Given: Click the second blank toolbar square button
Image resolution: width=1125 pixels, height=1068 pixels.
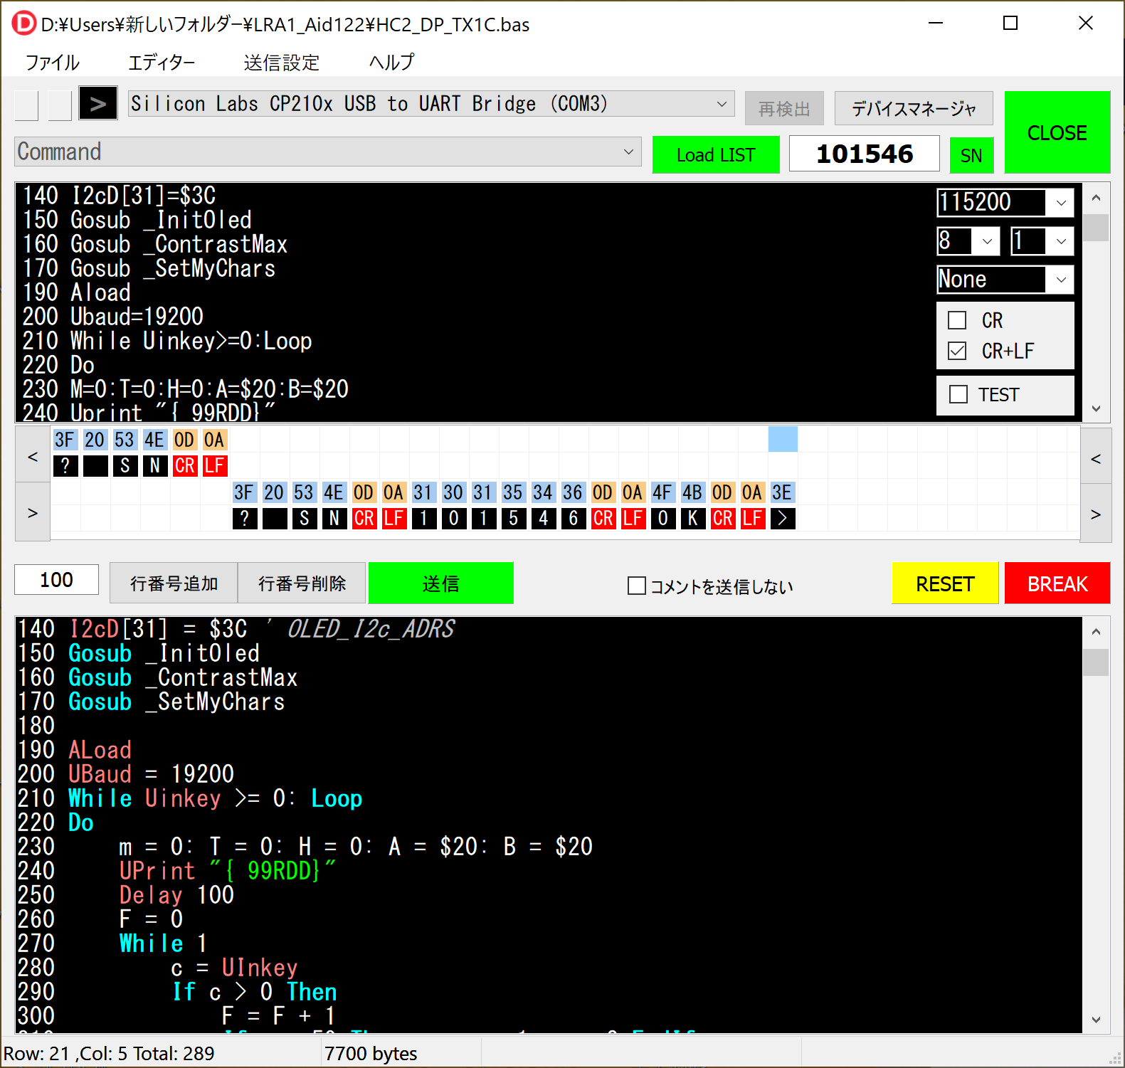Looking at the screenshot, I should click(x=60, y=105).
